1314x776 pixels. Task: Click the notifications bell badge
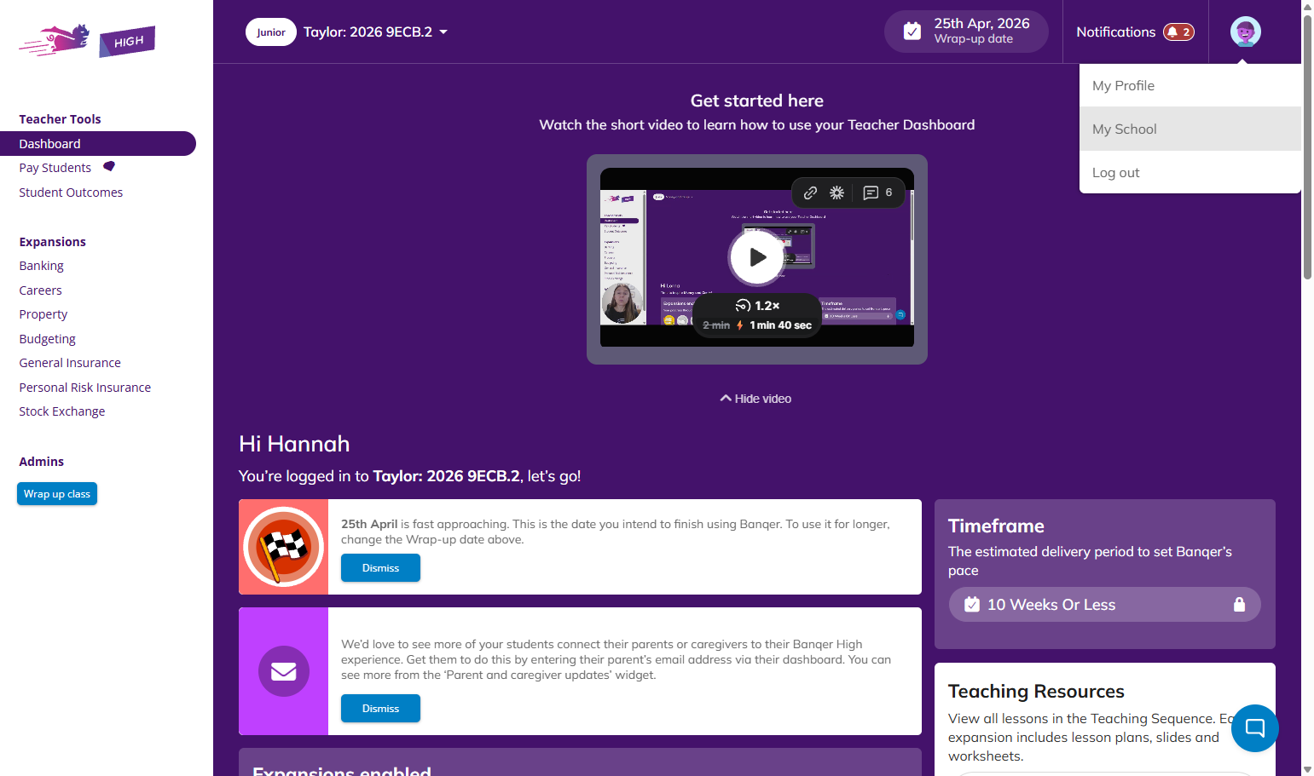point(1178,32)
